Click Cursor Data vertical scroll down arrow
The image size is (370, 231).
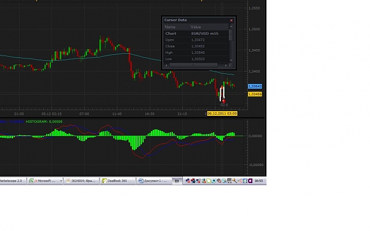click(x=231, y=60)
